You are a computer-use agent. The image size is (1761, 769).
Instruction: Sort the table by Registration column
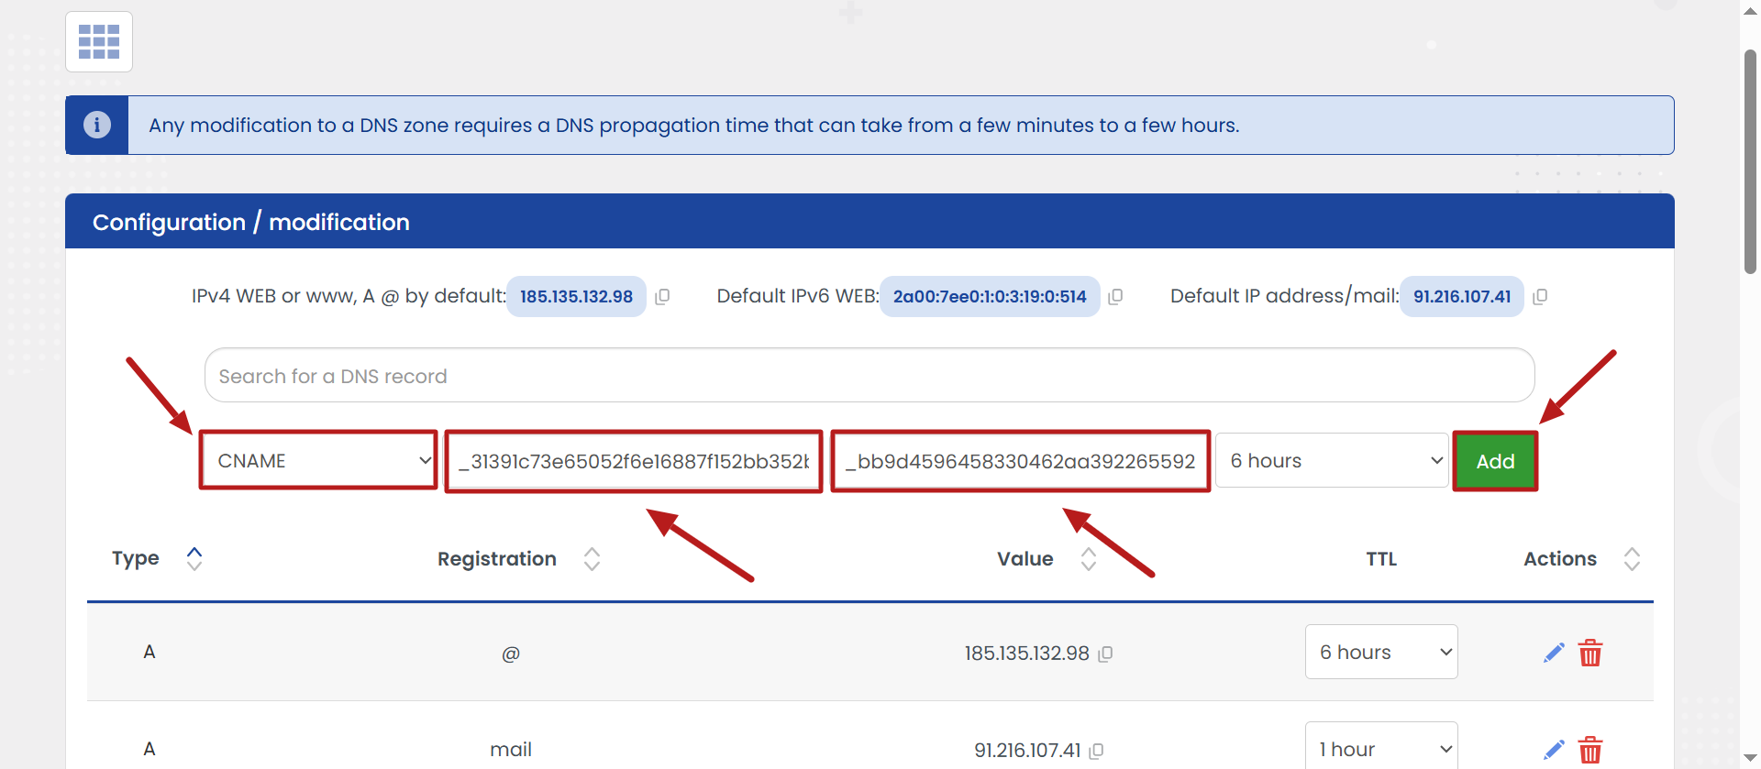coord(593,559)
